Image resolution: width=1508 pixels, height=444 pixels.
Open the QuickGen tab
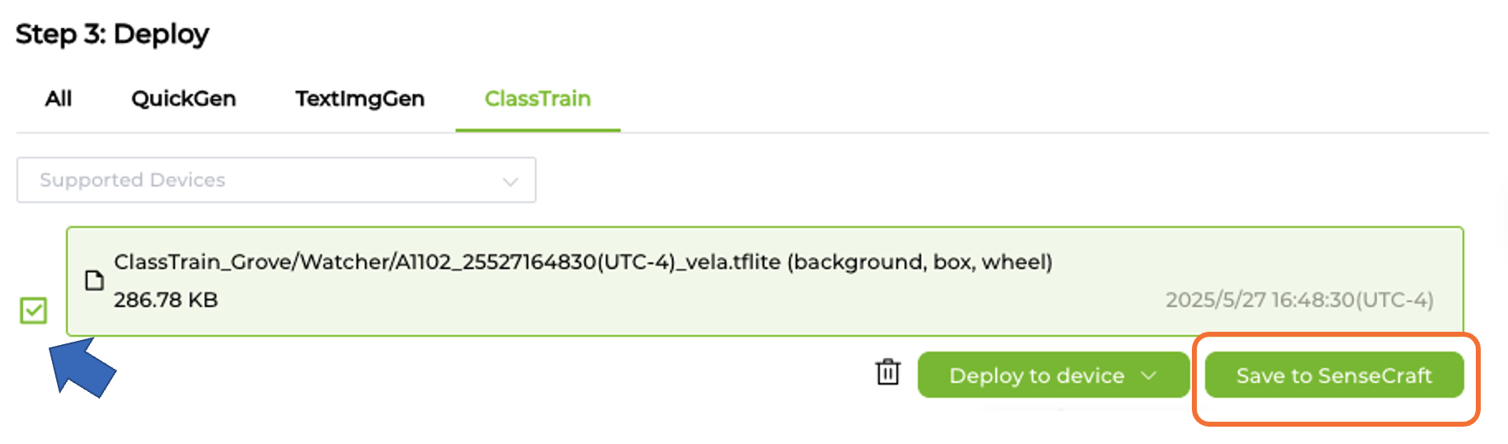[x=183, y=99]
